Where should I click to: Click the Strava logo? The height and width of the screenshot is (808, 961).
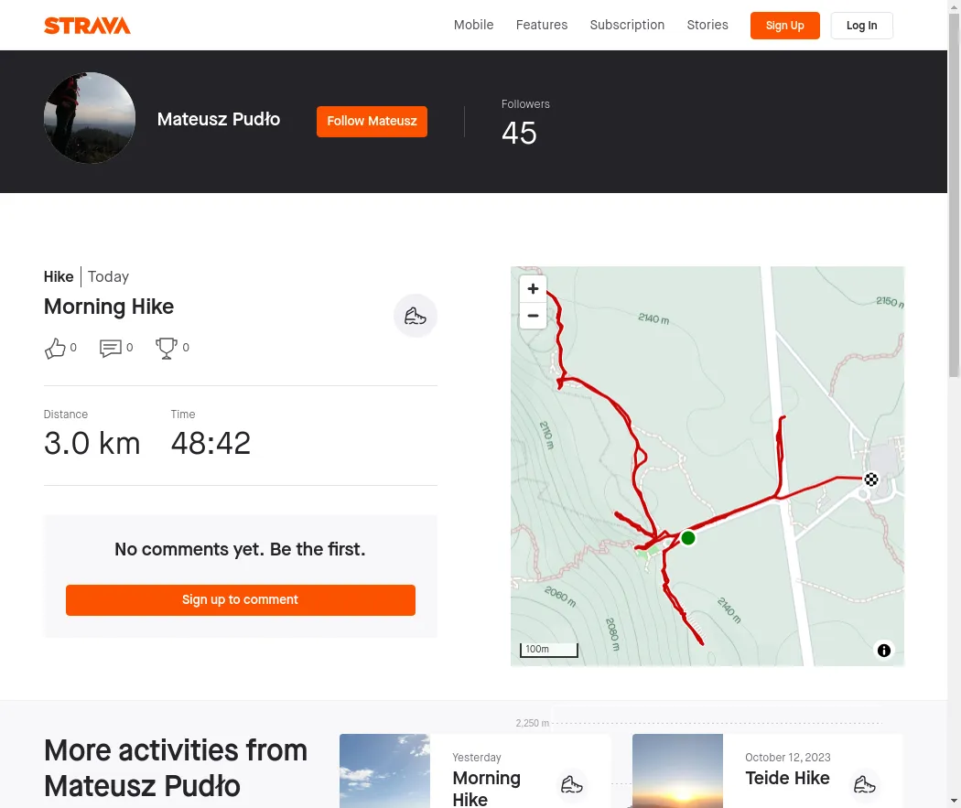click(x=87, y=26)
